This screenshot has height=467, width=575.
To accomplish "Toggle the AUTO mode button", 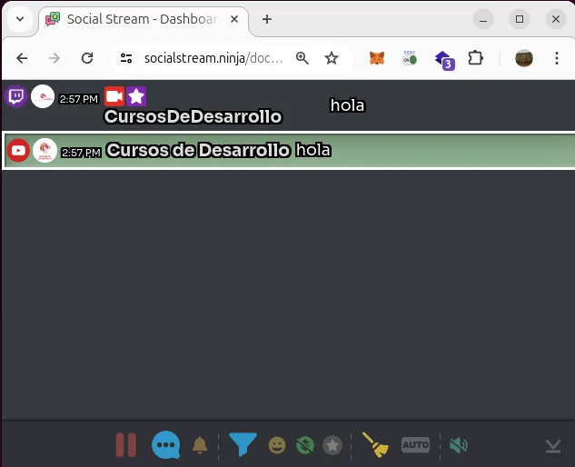I will pos(415,445).
